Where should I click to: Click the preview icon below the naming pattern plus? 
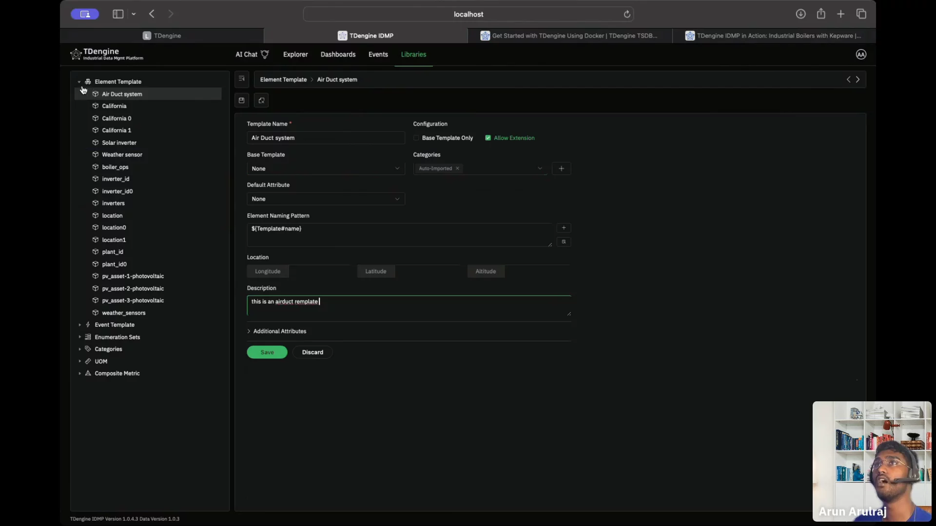[x=564, y=242]
